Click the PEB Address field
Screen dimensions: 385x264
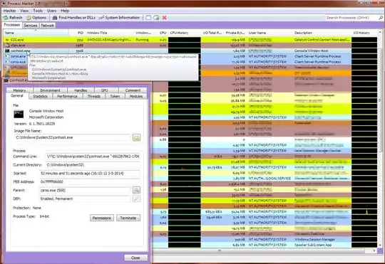point(90,181)
